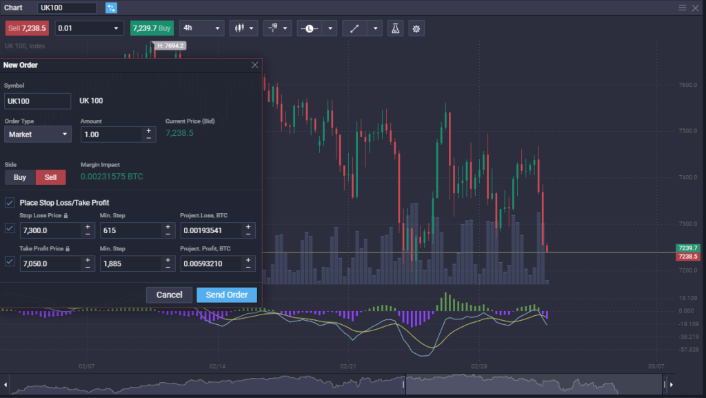Select the candlestick chart type icon

[x=239, y=28]
